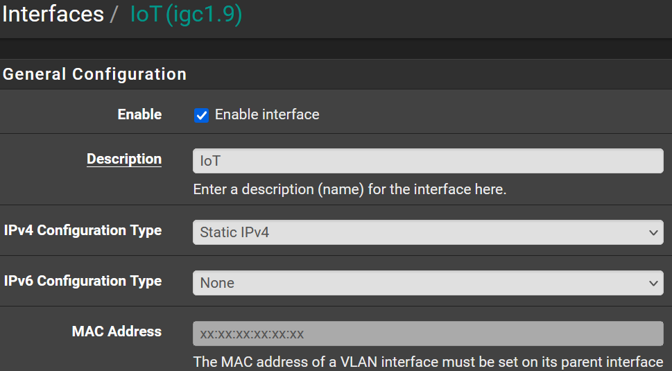The height and width of the screenshot is (371, 672).
Task: Click the bold Enable field label
Action: click(139, 114)
